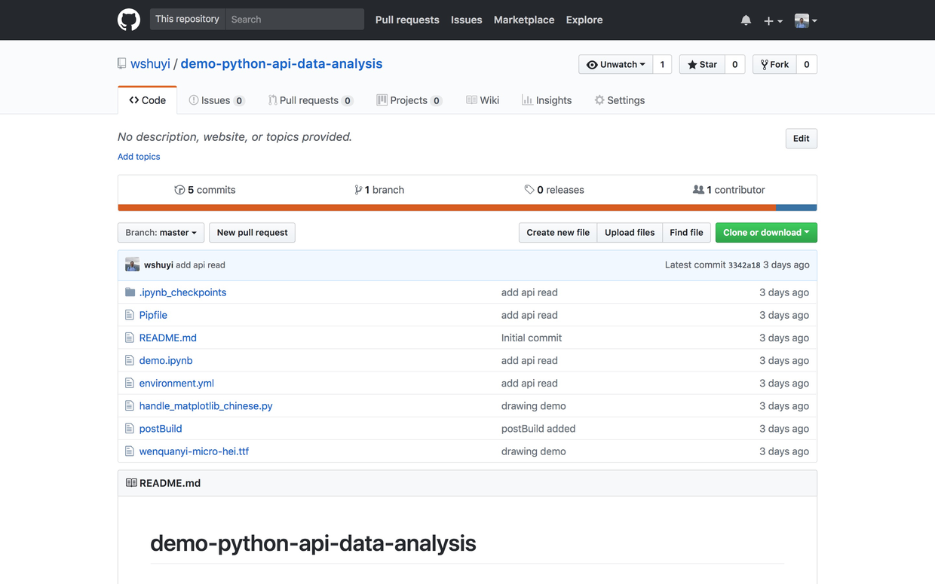Click the .ipynb_checkpoints folder icon

point(130,292)
